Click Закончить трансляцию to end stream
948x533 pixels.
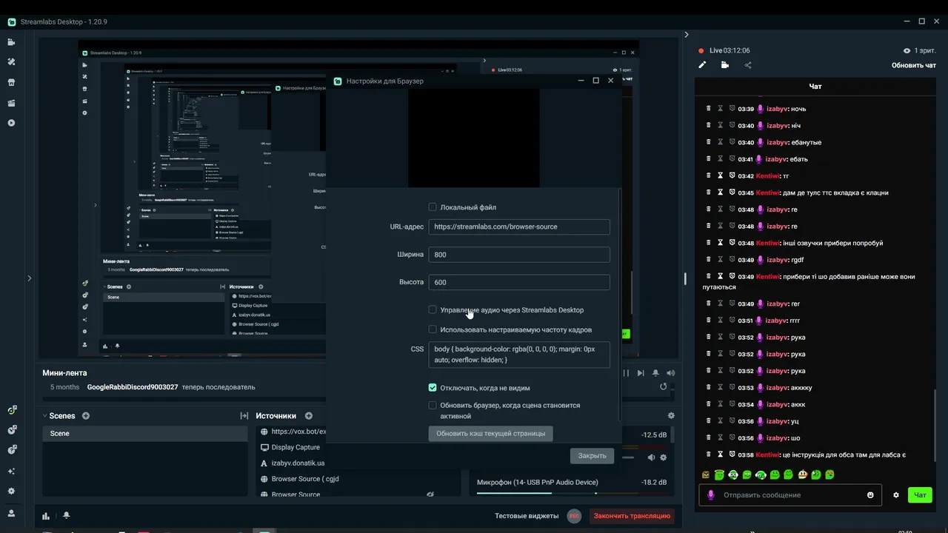(x=632, y=516)
